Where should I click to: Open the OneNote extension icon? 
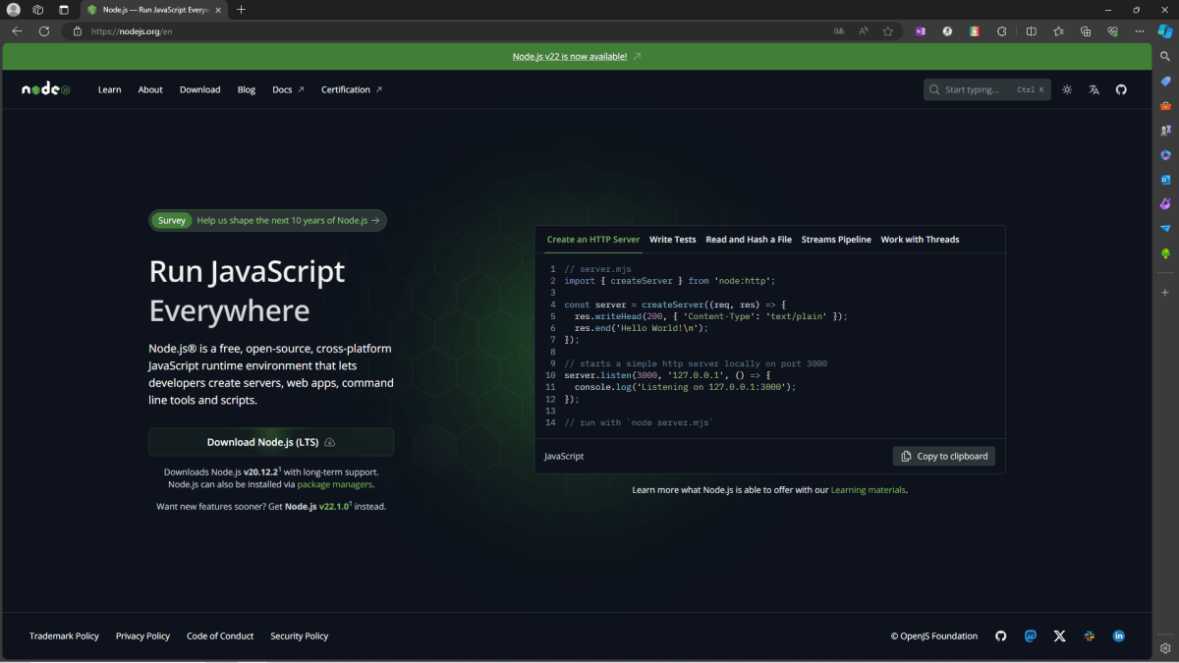[921, 31]
